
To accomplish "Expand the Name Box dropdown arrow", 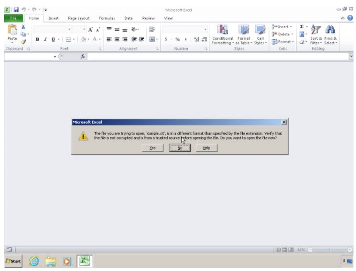I will click(55, 56).
